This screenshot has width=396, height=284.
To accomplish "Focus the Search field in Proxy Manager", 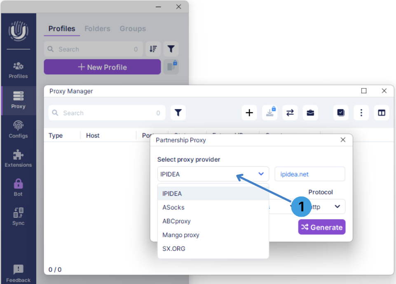I will pyautogui.click(x=107, y=113).
